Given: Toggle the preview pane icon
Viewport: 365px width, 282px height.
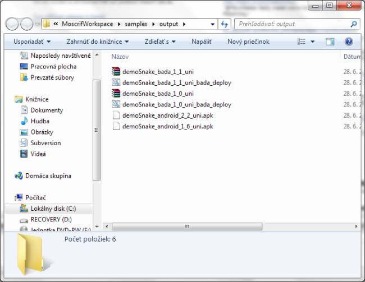Looking at the screenshot, I should (330, 41).
